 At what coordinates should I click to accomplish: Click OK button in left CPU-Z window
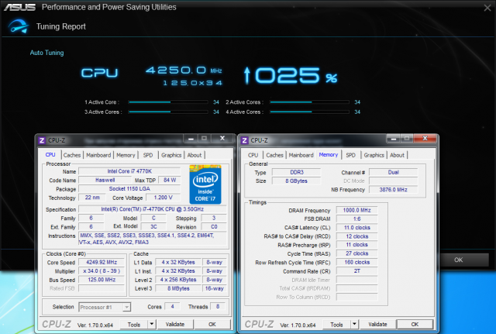(x=212, y=324)
